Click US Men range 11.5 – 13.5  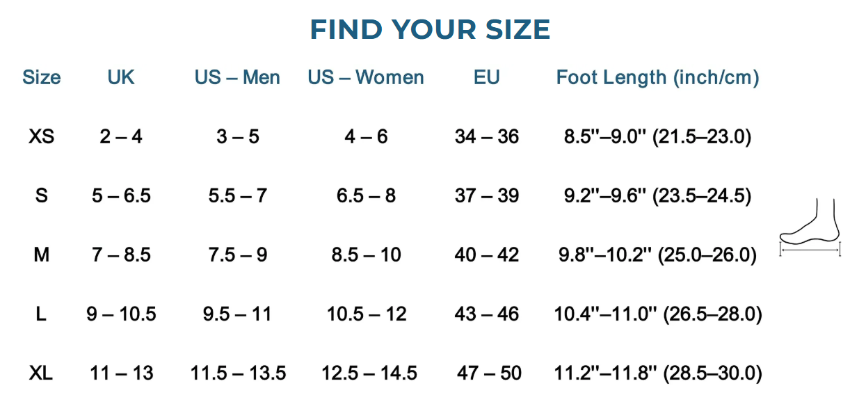click(238, 373)
